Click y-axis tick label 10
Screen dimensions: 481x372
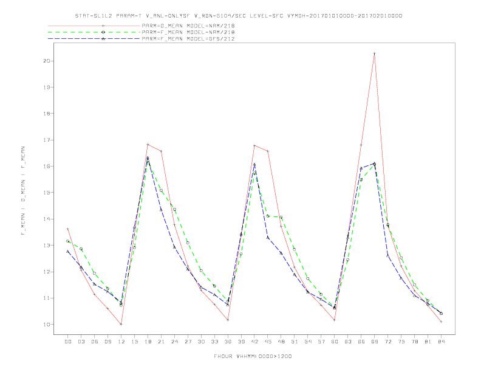46,325
